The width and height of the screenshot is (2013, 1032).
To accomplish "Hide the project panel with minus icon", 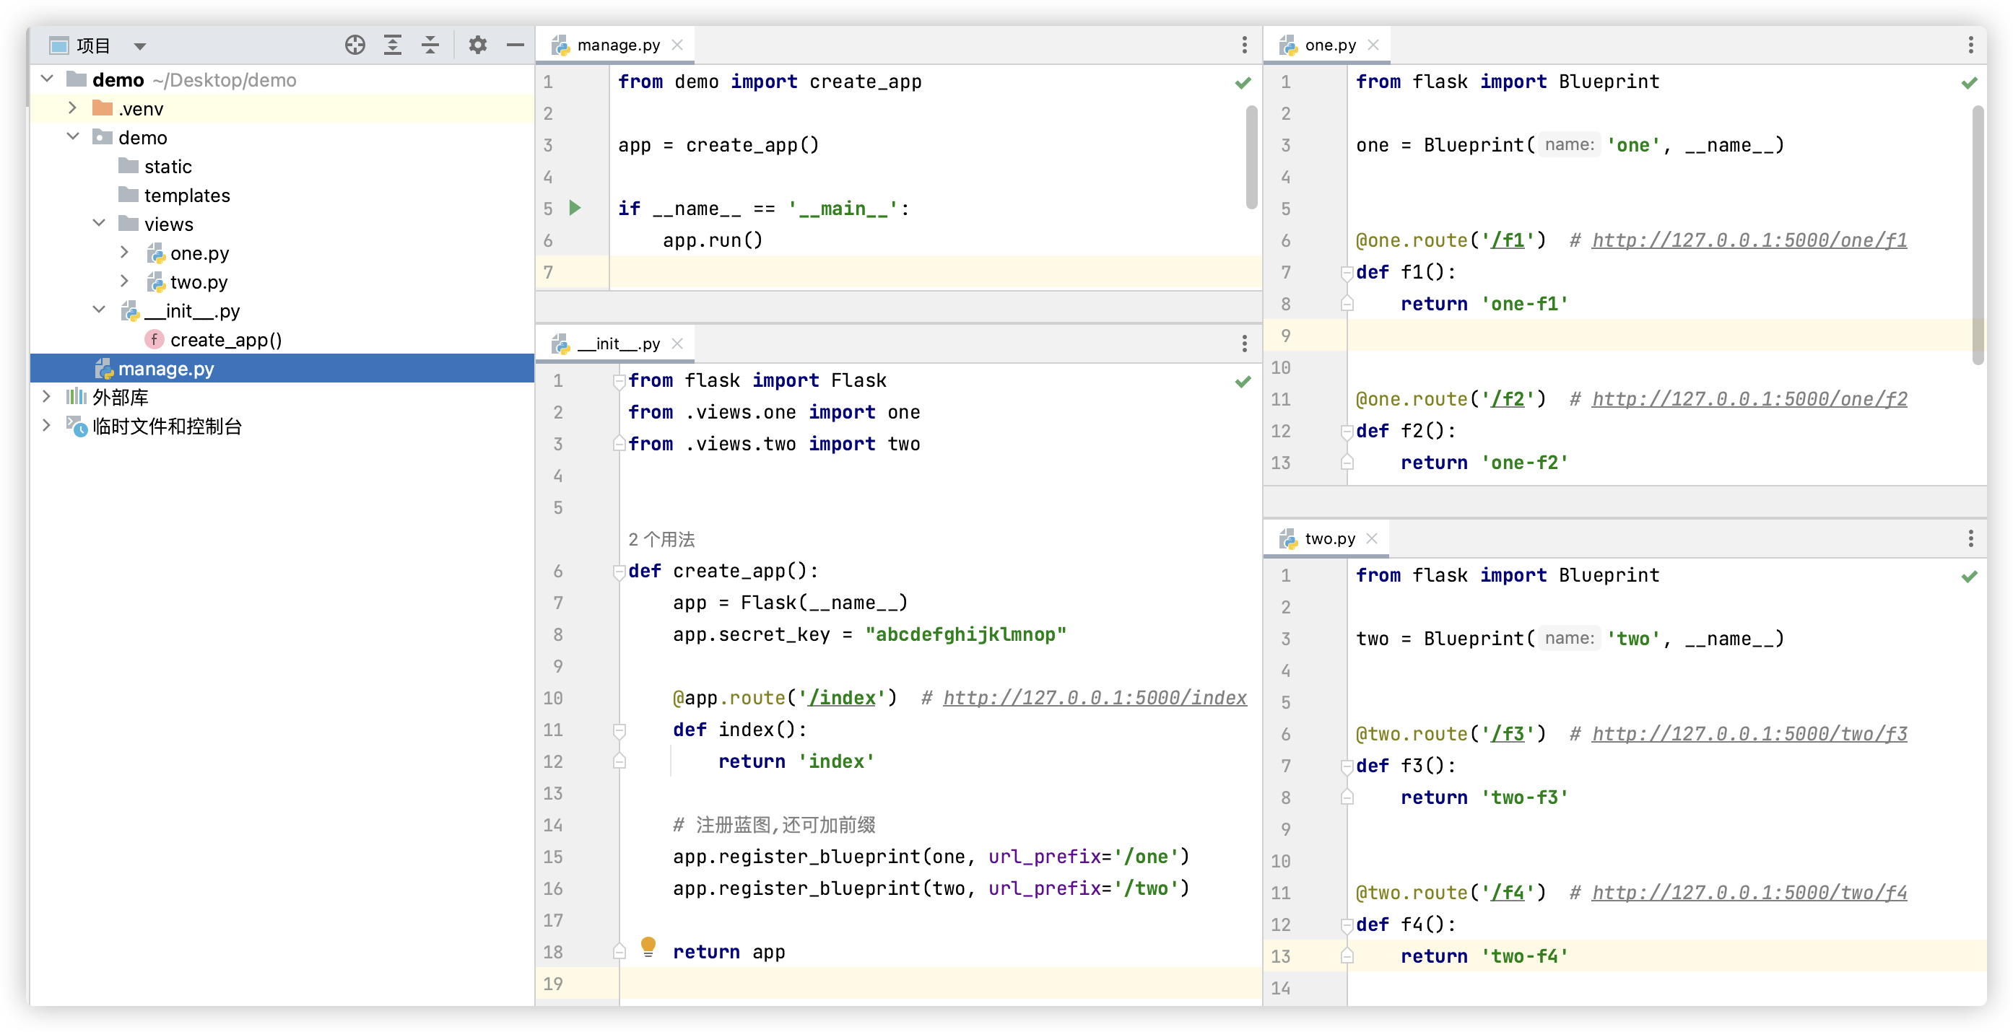I will (x=515, y=45).
